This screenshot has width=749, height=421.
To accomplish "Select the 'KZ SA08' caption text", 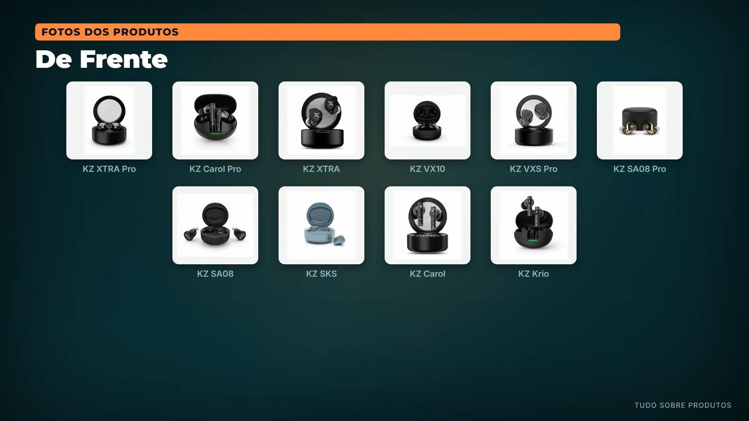I will click(x=215, y=274).
